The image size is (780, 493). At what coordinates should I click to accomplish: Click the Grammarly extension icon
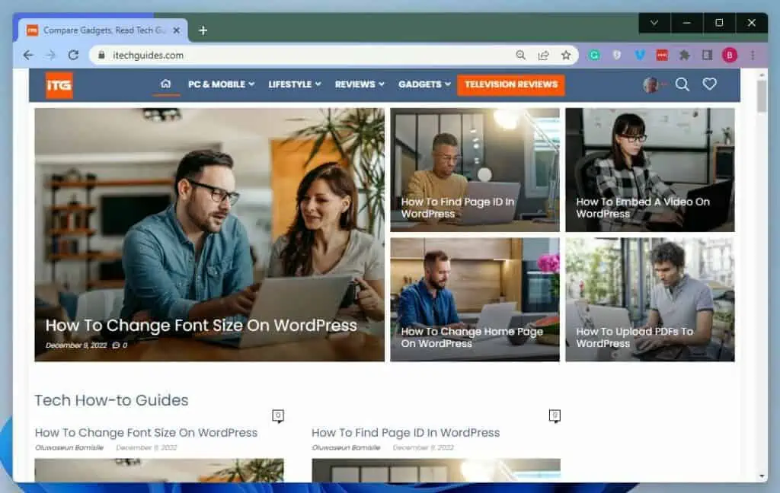[595, 55]
